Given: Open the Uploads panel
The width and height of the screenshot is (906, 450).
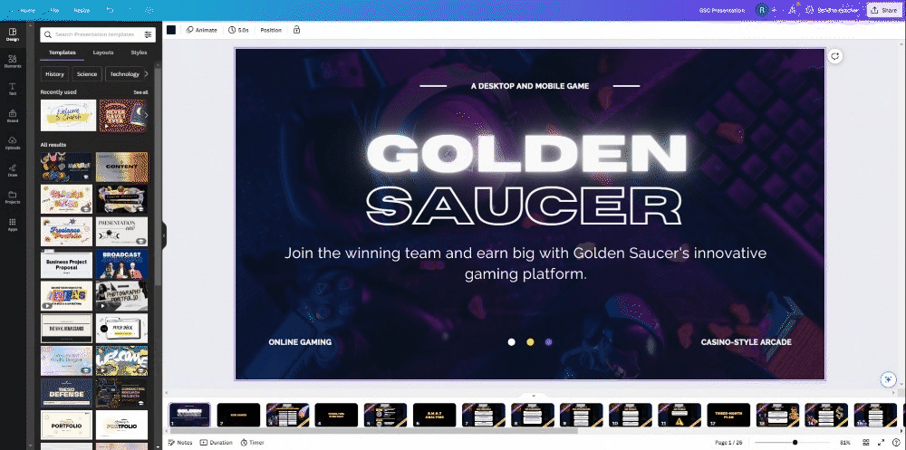Looking at the screenshot, I should [12, 143].
